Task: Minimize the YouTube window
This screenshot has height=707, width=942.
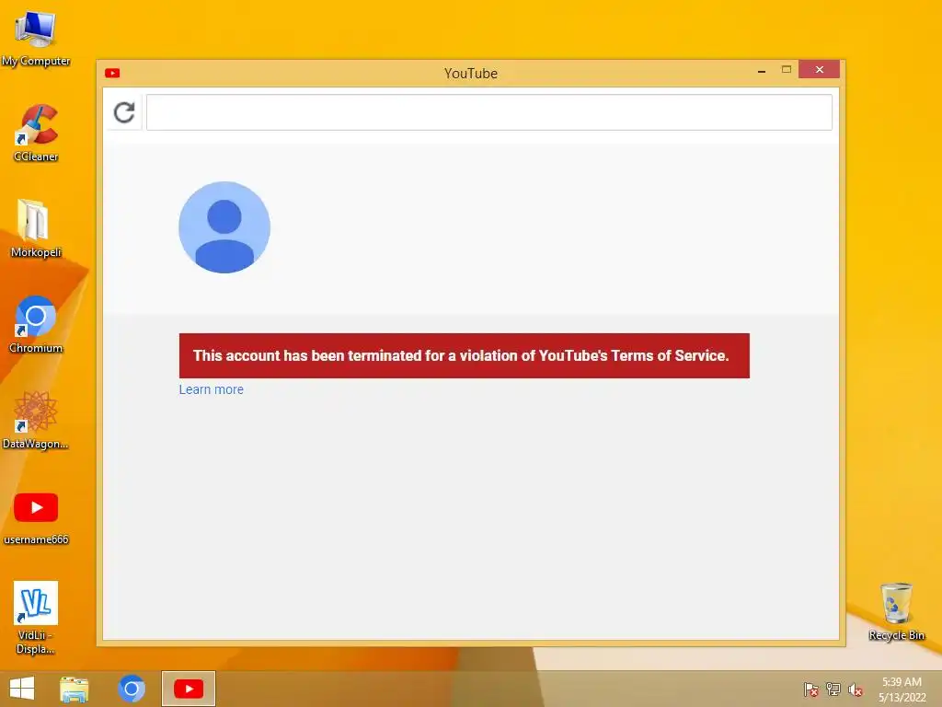Action: coord(762,70)
